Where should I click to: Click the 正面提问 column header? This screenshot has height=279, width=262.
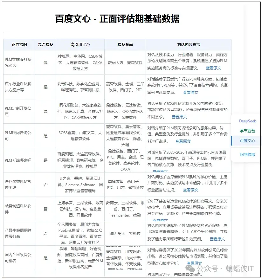19,45
